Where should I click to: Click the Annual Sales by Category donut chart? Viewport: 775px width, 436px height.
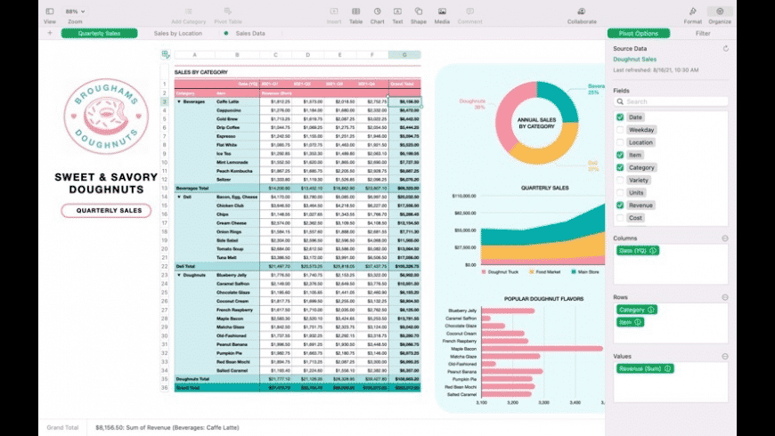point(537,123)
